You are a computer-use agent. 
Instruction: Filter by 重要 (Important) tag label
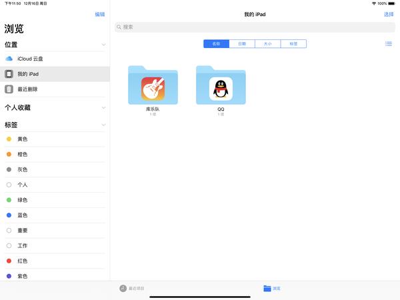[x=23, y=231]
